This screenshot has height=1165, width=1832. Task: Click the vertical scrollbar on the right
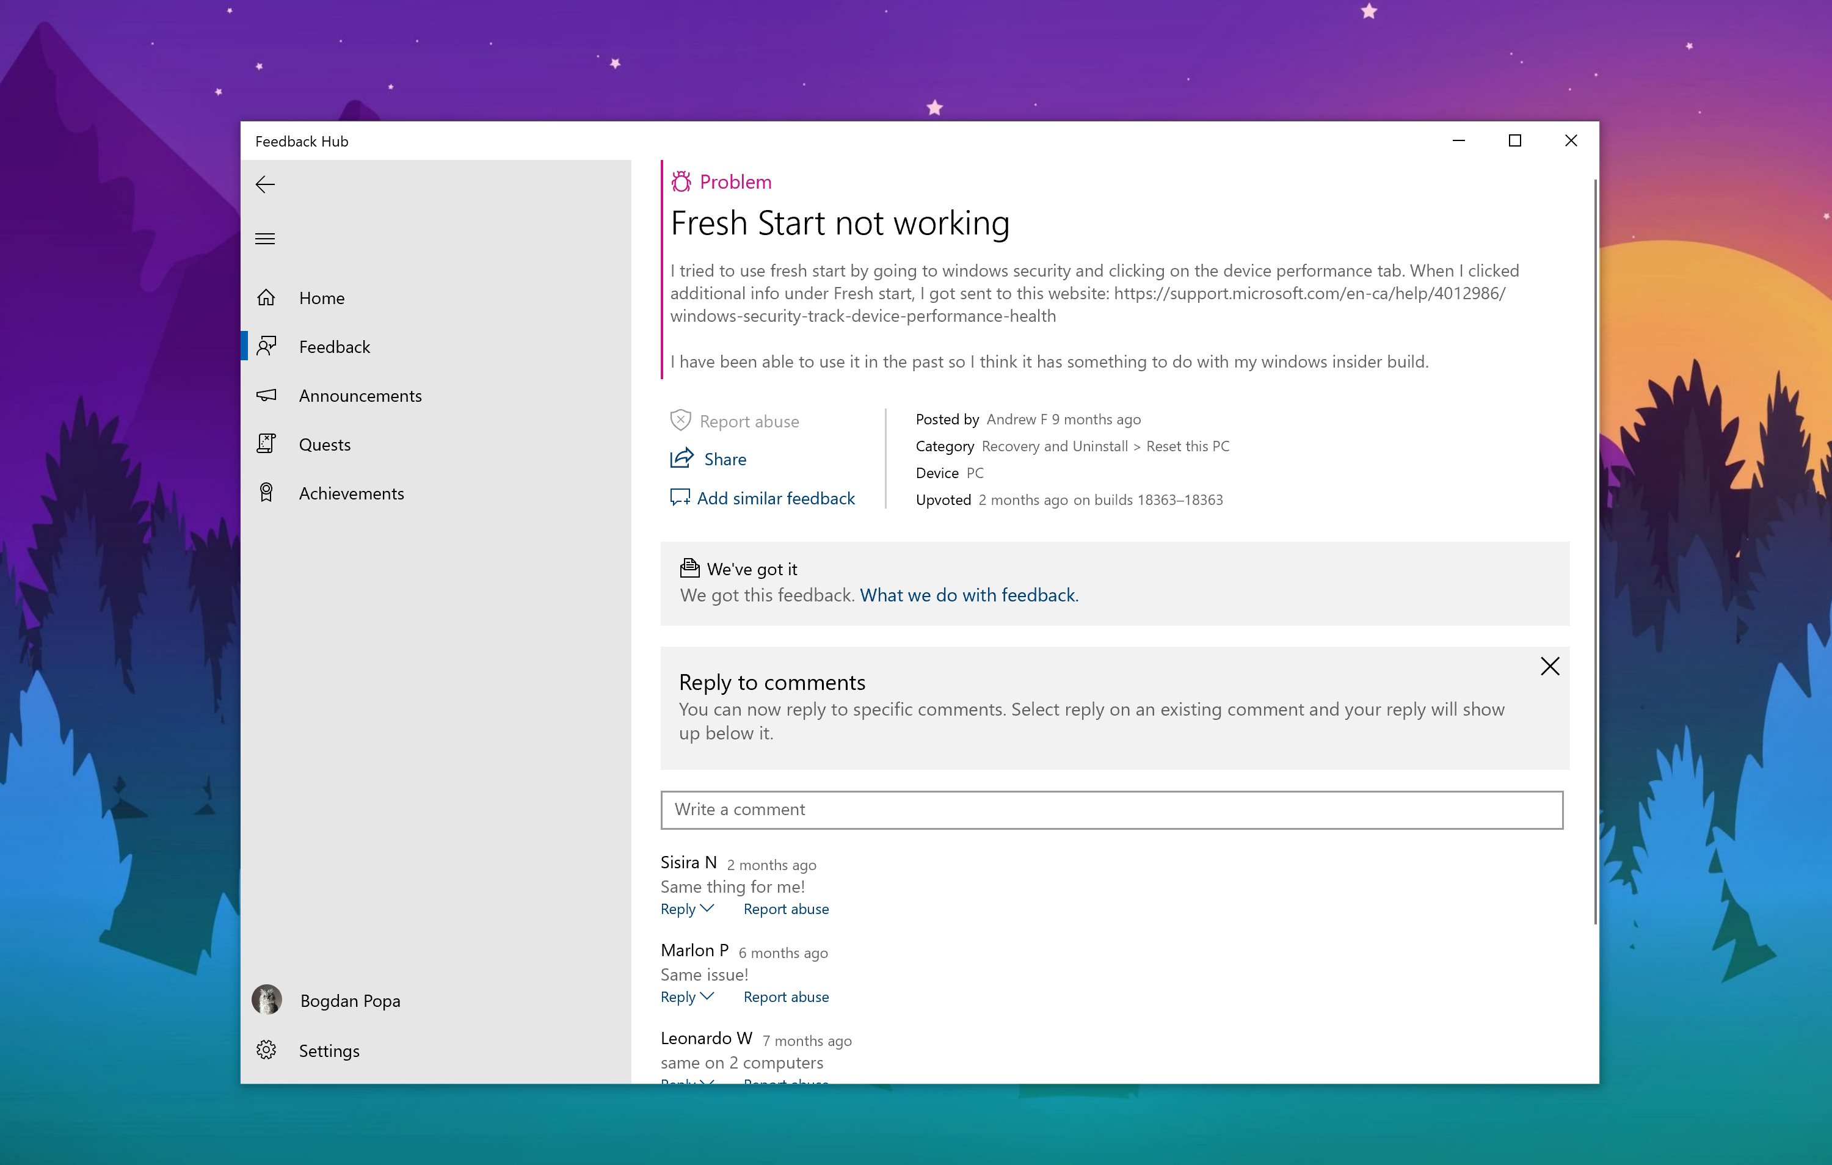1594,551
